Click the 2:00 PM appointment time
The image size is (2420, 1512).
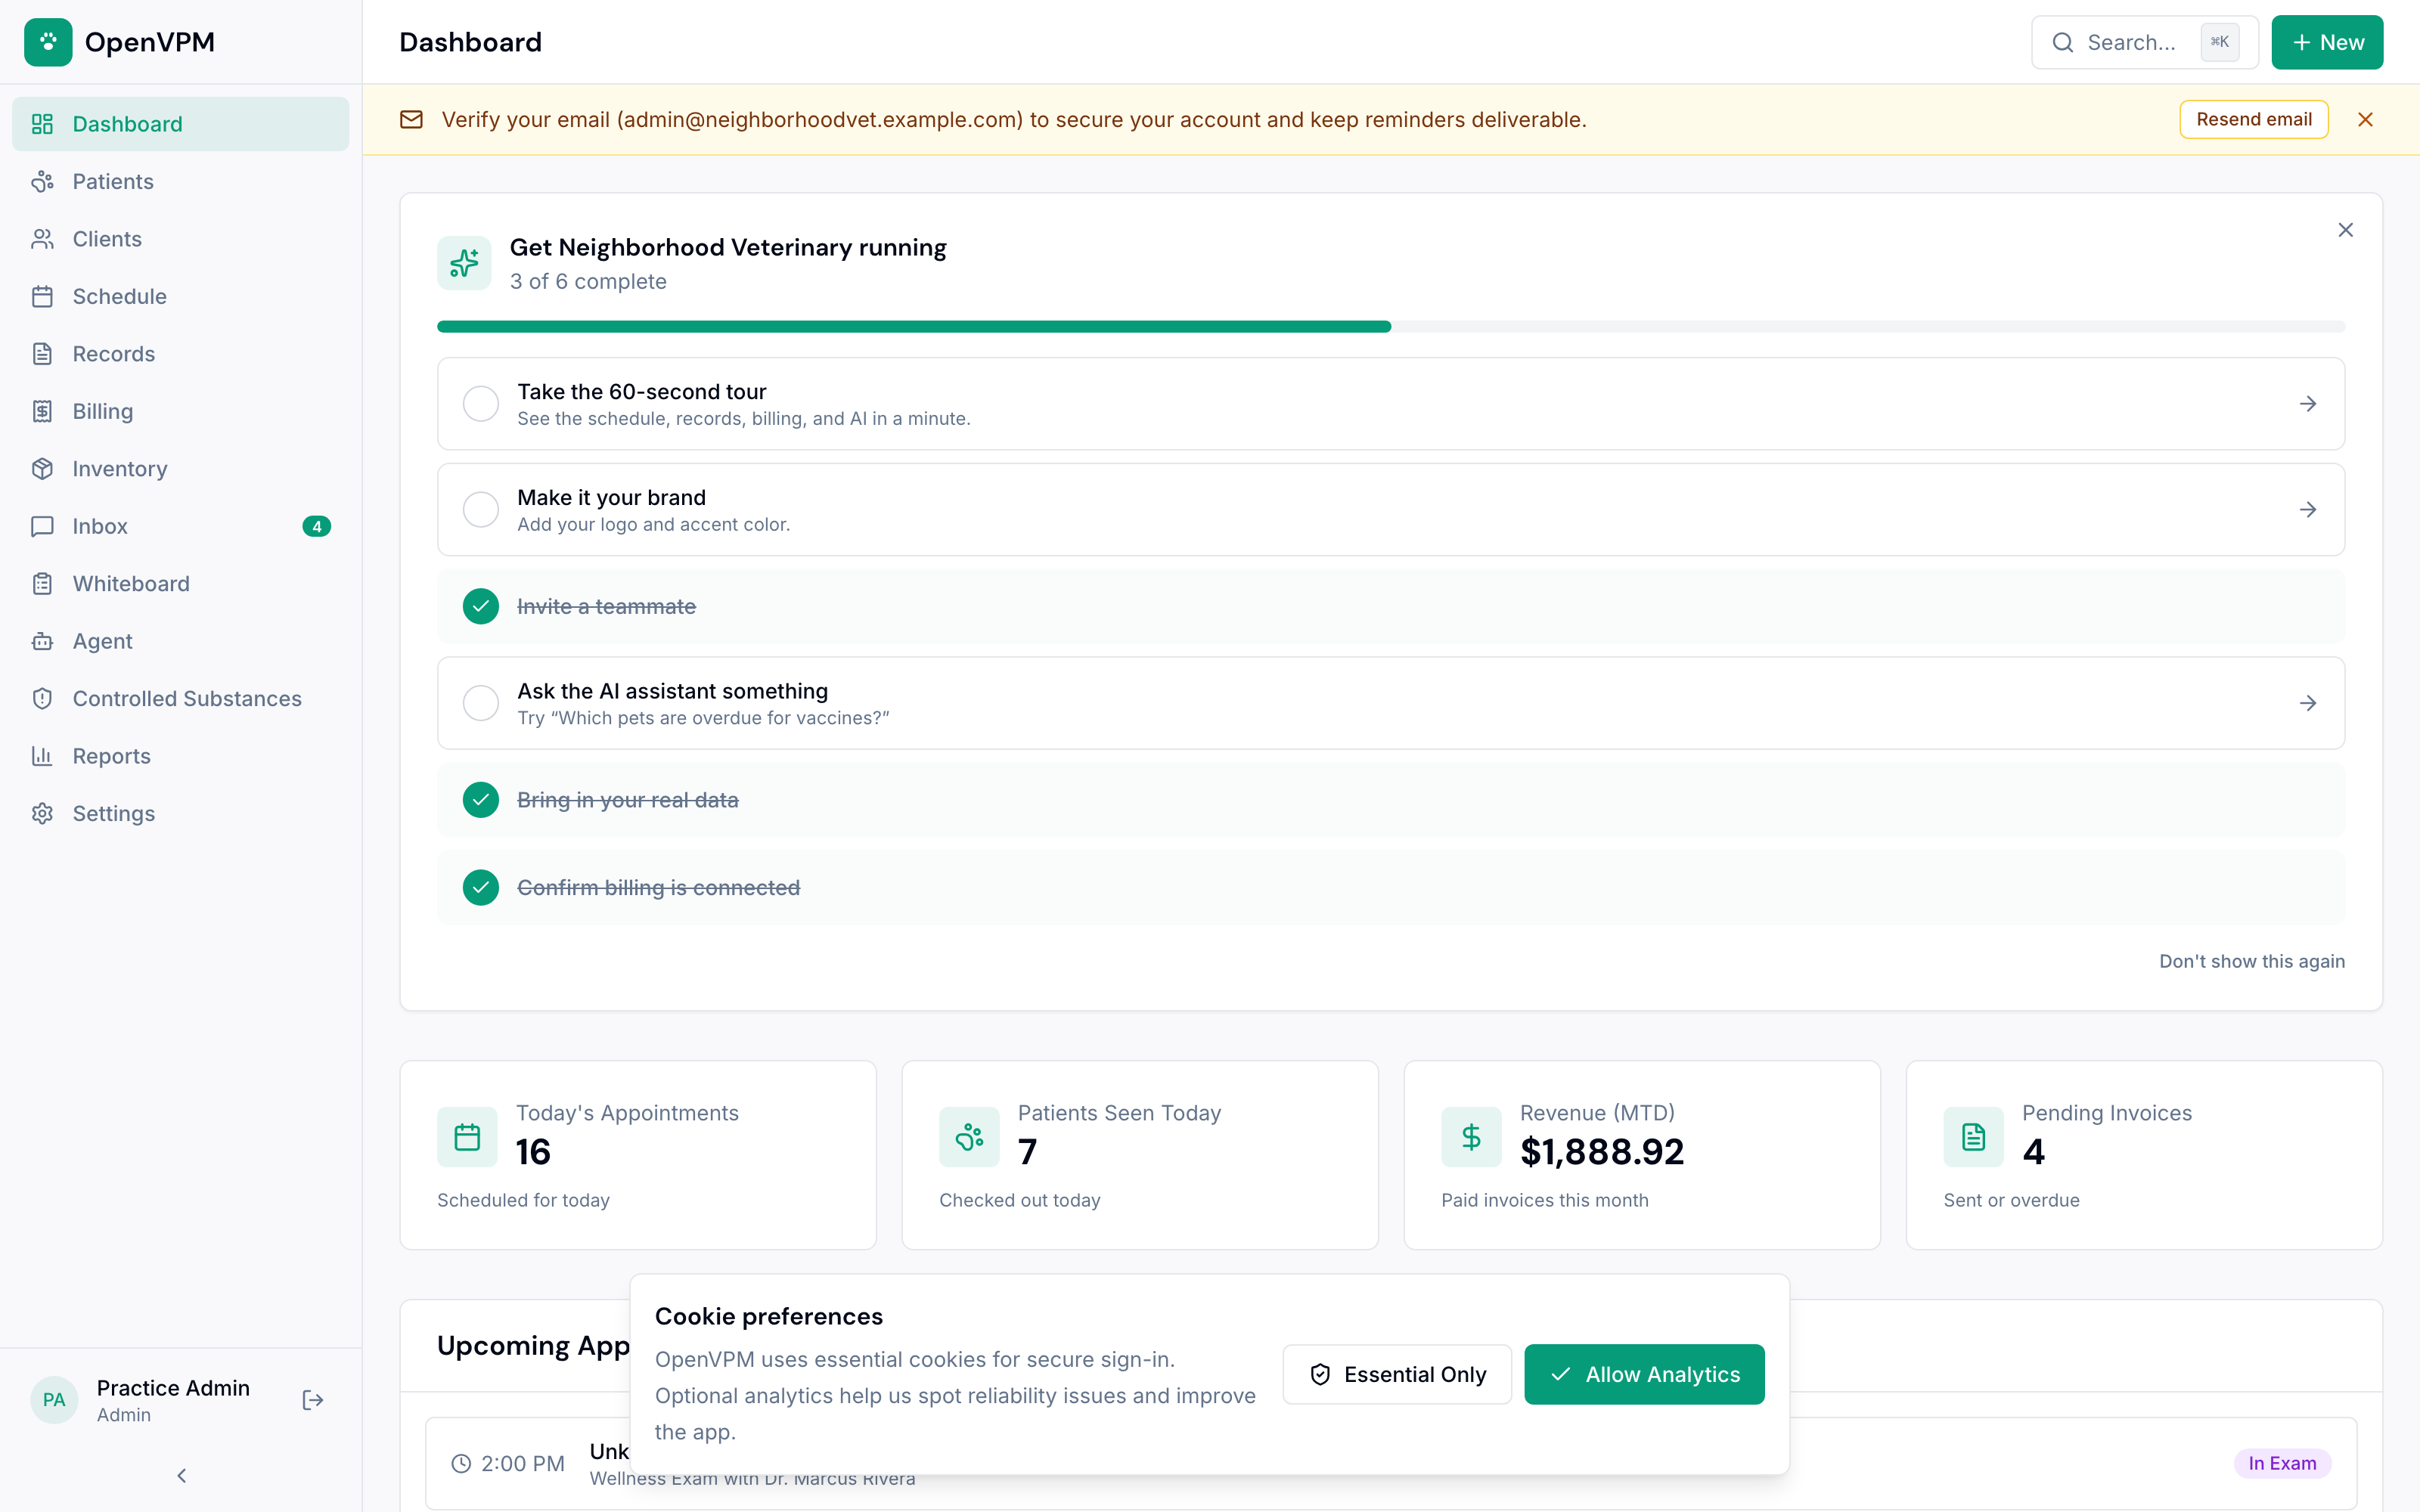[523, 1464]
